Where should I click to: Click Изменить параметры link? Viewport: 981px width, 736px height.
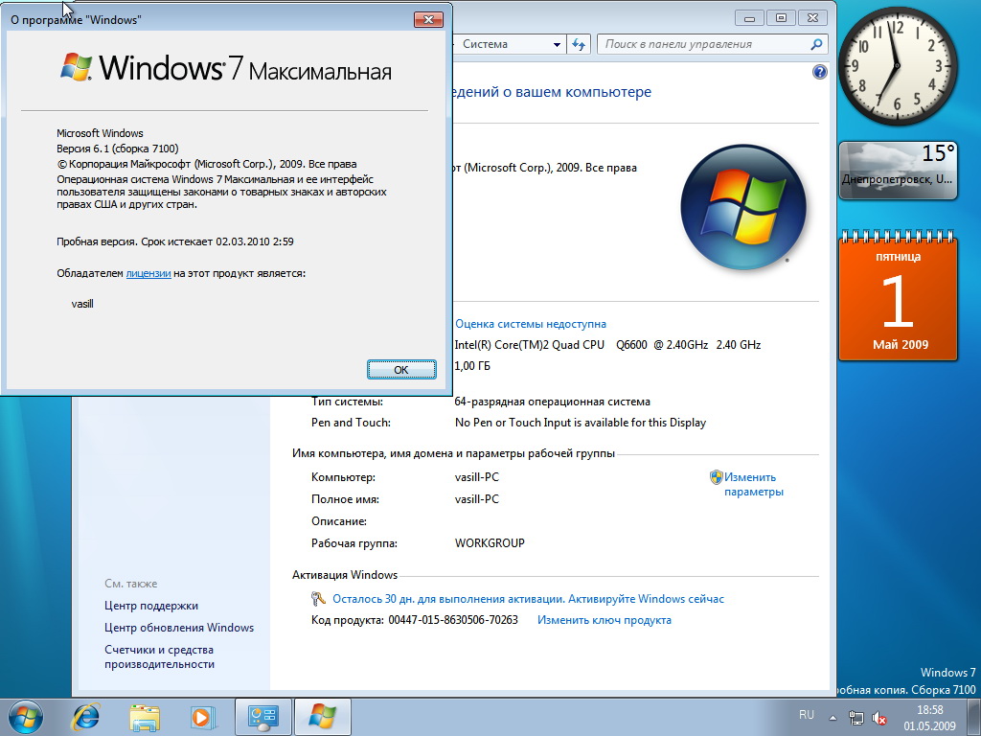(753, 484)
